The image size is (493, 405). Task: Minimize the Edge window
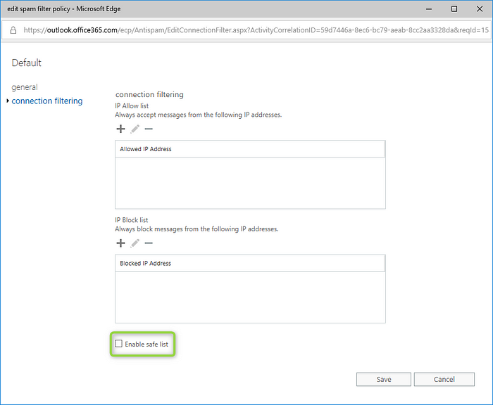point(429,9)
